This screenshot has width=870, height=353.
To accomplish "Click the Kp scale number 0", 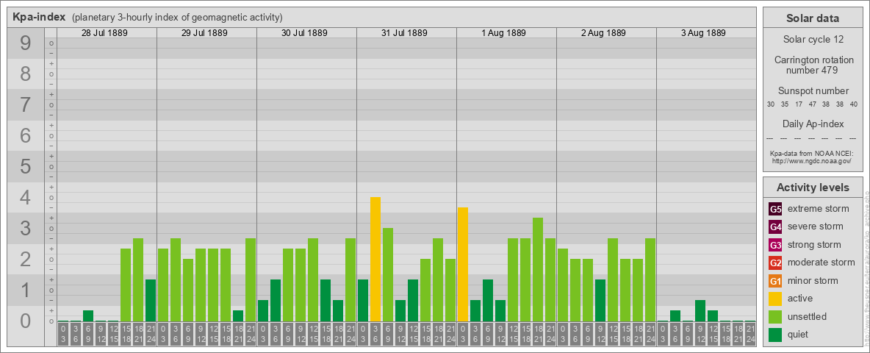I will [x=26, y=321].
